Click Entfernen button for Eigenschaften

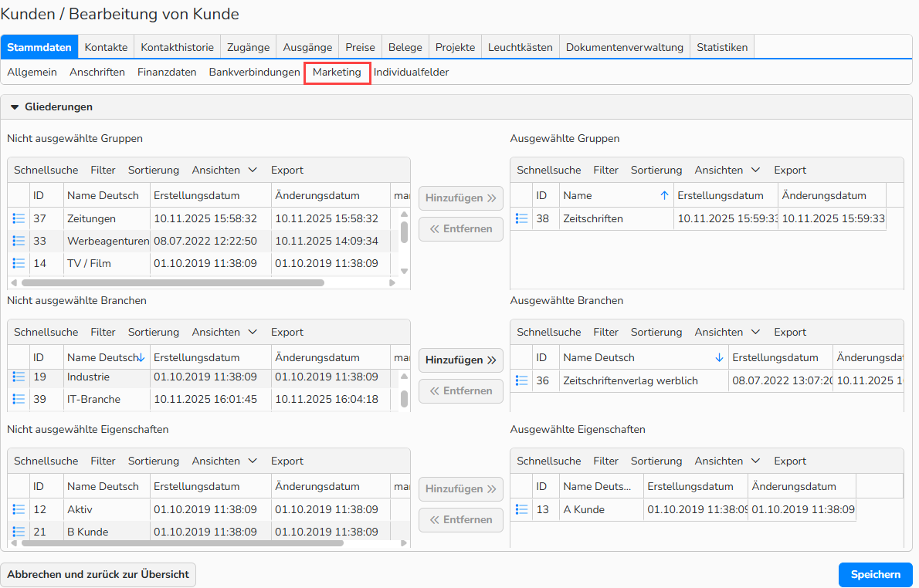click(x=461, y=520)
